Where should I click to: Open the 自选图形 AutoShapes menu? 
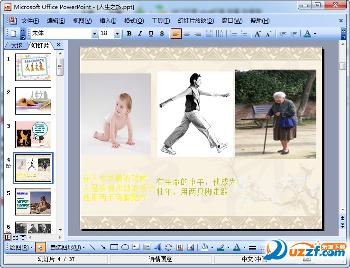[67, 247]
